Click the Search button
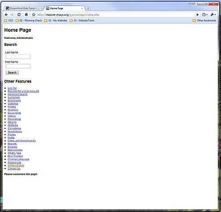 click(12, 72)
